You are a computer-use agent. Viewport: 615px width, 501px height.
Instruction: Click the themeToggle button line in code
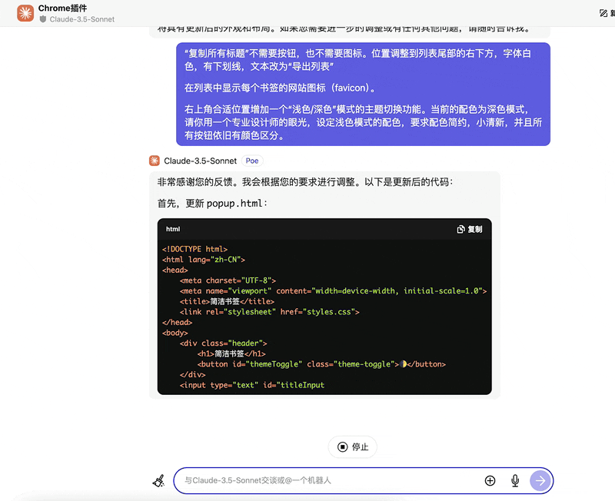(321, 364)
